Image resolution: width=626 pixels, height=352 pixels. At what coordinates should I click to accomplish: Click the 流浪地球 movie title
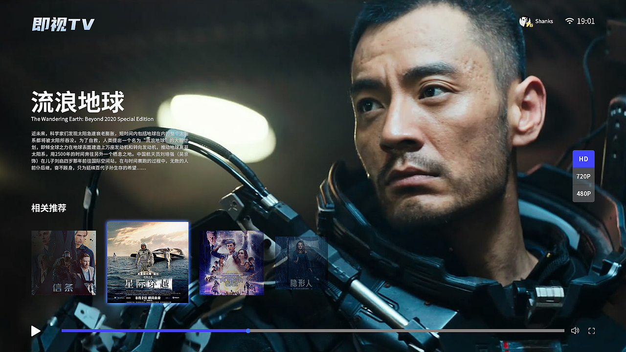[78, 102]
